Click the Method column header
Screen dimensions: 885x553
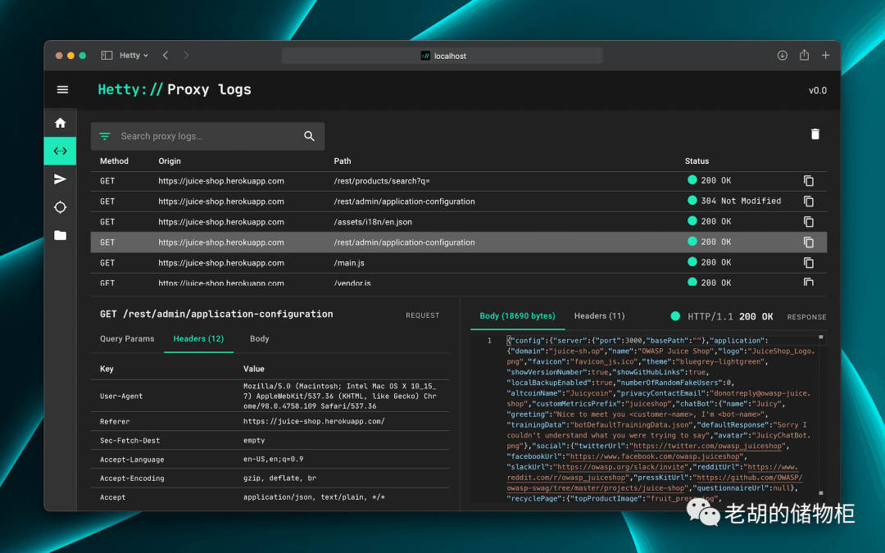pyautogui.click(x=114, y=161)
